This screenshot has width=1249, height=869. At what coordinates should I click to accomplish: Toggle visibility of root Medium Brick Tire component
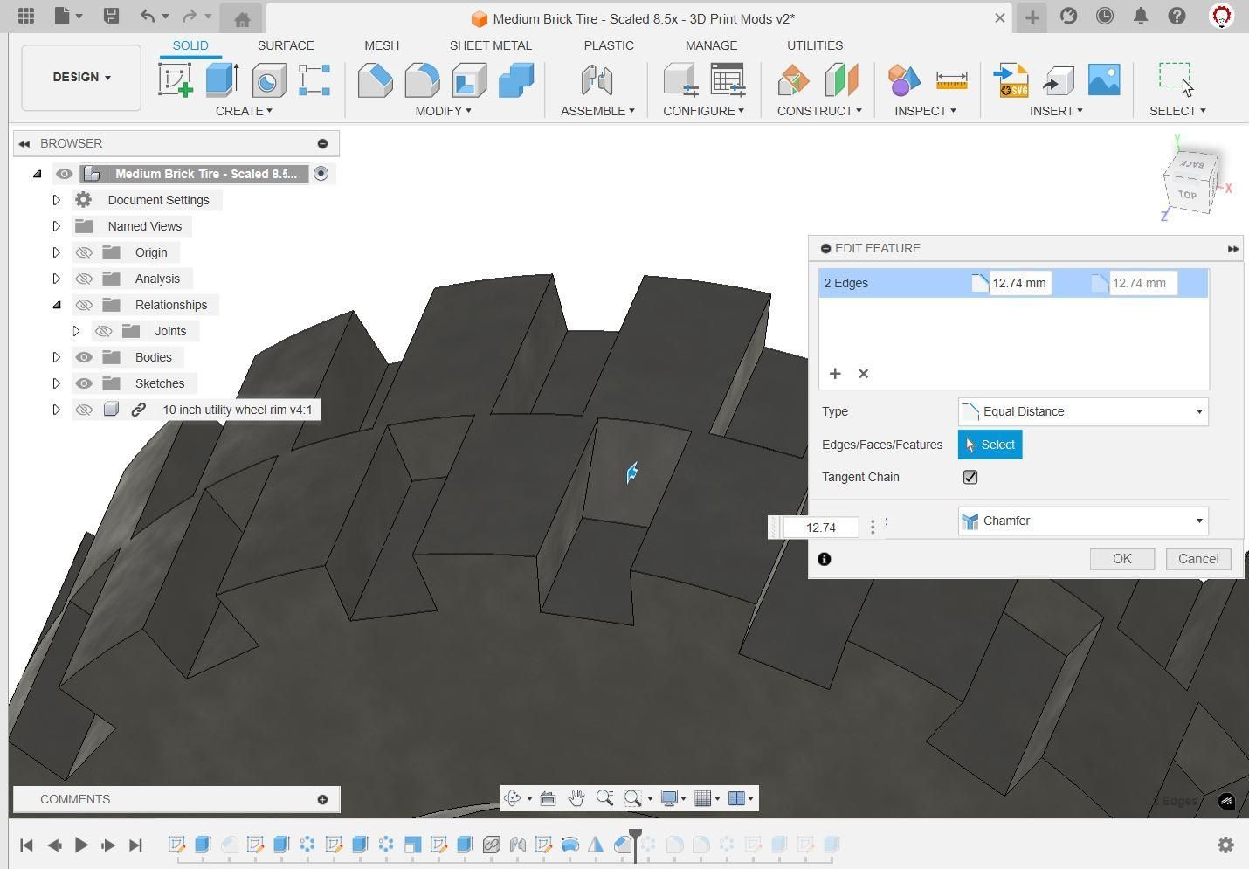click(64, 174)
